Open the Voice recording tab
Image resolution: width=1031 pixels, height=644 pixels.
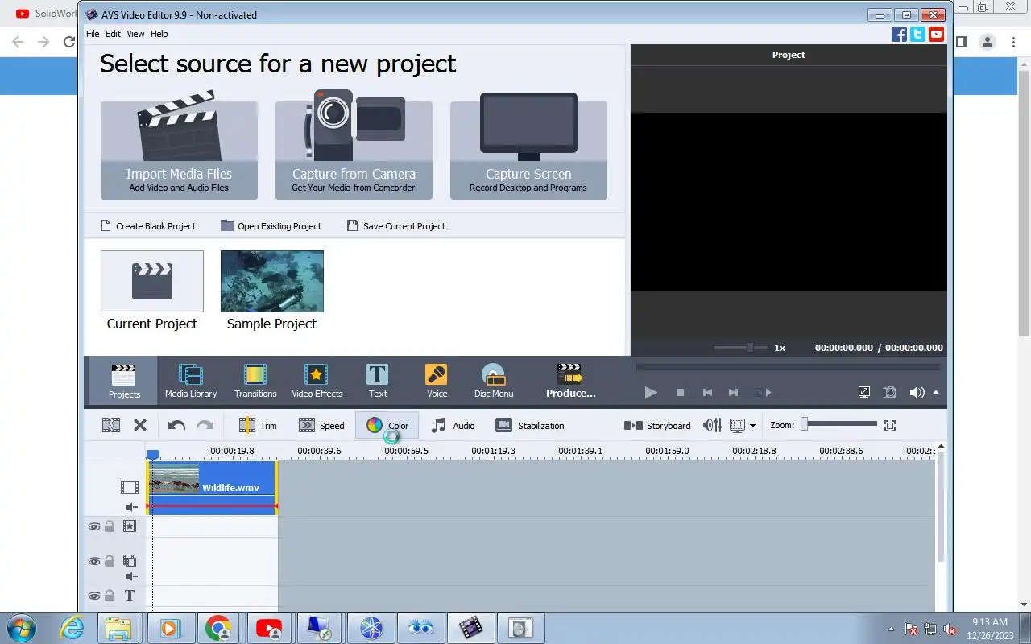point(437,381)
